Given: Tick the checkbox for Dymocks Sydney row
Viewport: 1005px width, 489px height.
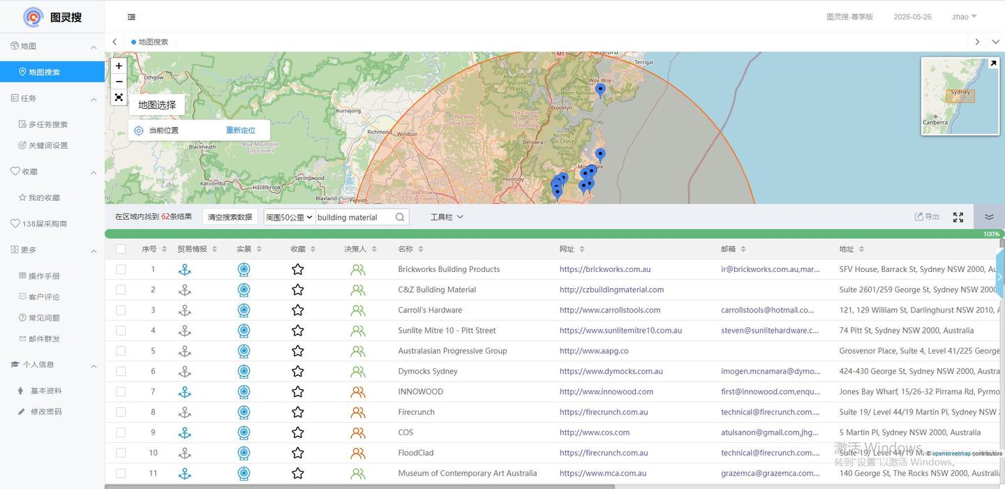Looking at the screenshot, I should (x=121, y=371).
